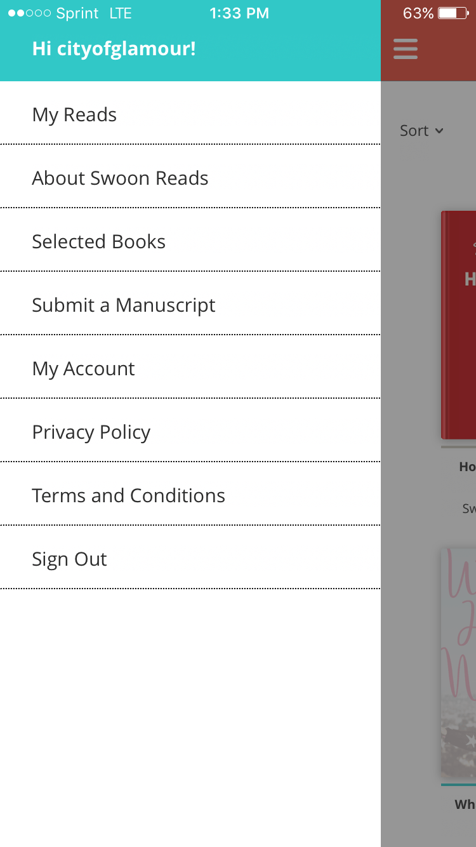The width and height of the screenshot is (476, 847).
Task: Click the teal progress bar under second book
Action: 459,785
